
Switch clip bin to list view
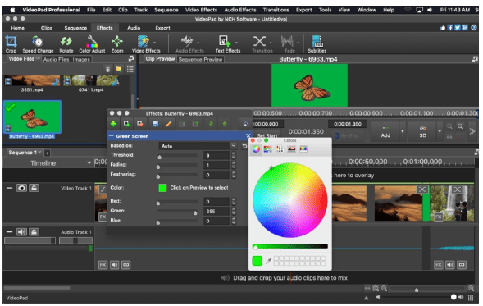[x=130, y=70]
